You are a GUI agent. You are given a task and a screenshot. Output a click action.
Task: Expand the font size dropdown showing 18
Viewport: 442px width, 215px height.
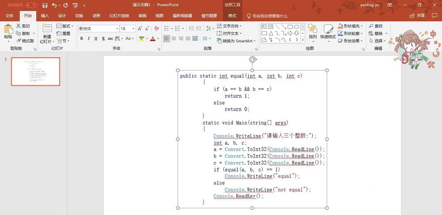pos(133,28)
